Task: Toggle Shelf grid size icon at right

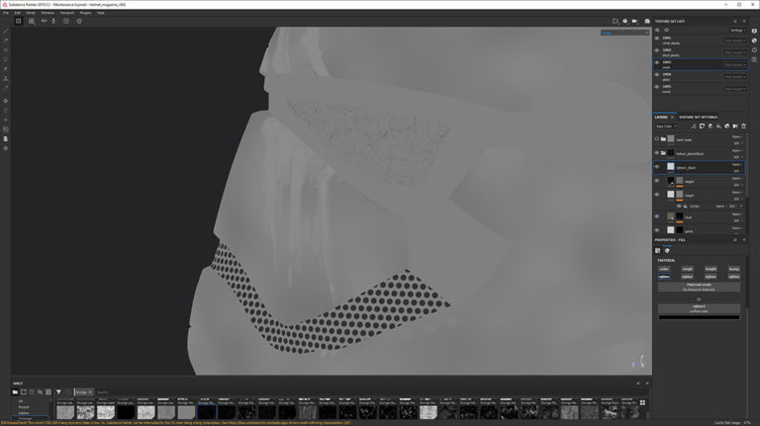Action: pos(642,402)
